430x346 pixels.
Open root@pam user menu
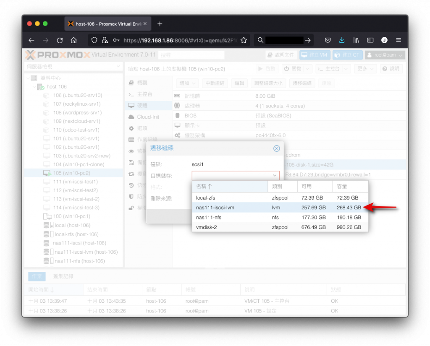point(385,55)
